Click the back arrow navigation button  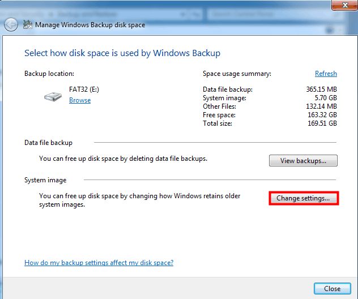[x=10, y=24]
